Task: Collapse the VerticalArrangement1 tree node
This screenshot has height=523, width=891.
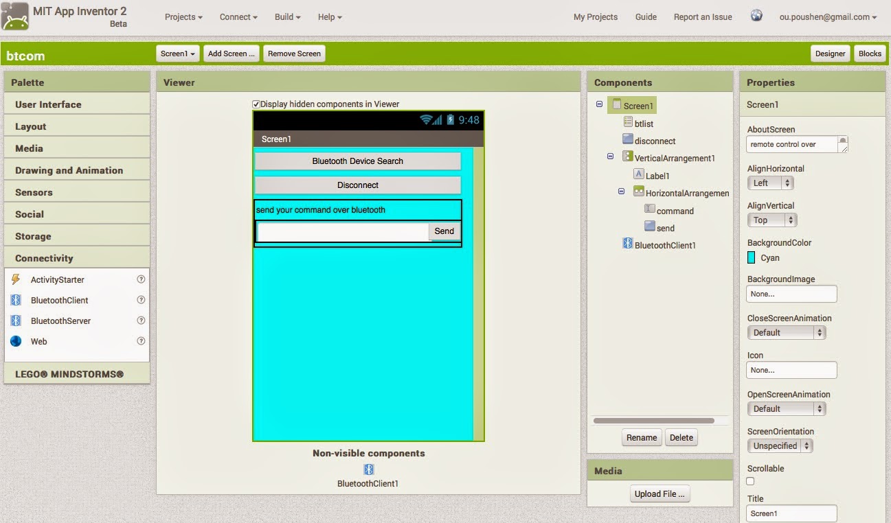Action: click(610, 156)
